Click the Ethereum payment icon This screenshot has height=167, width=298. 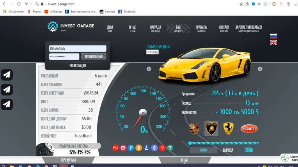point(155,148)
